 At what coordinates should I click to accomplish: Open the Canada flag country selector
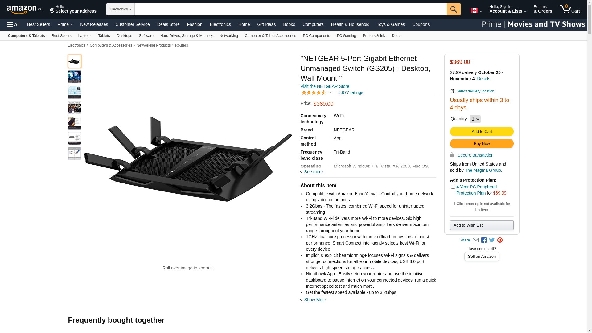coord(476,10)
